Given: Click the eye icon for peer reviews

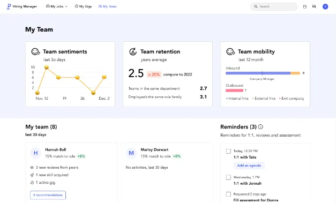Looking at the screenshot, I should point(32,168).
